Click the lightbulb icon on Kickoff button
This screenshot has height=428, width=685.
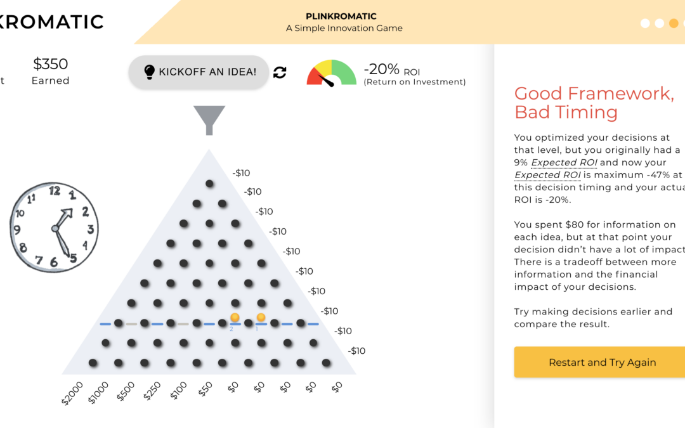(150, 72)
